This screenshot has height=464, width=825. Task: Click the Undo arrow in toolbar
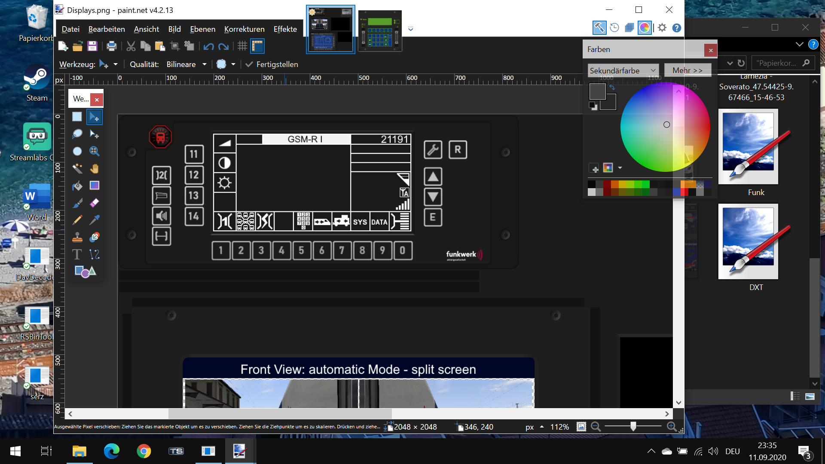pos(208,46)
